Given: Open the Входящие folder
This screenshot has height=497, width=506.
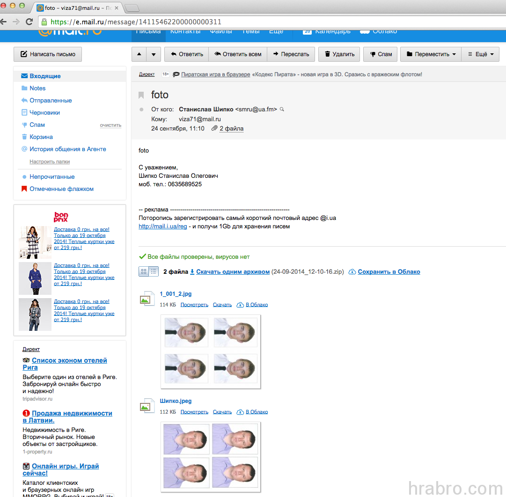Looking at the screenshot, I should coord(45,76).
